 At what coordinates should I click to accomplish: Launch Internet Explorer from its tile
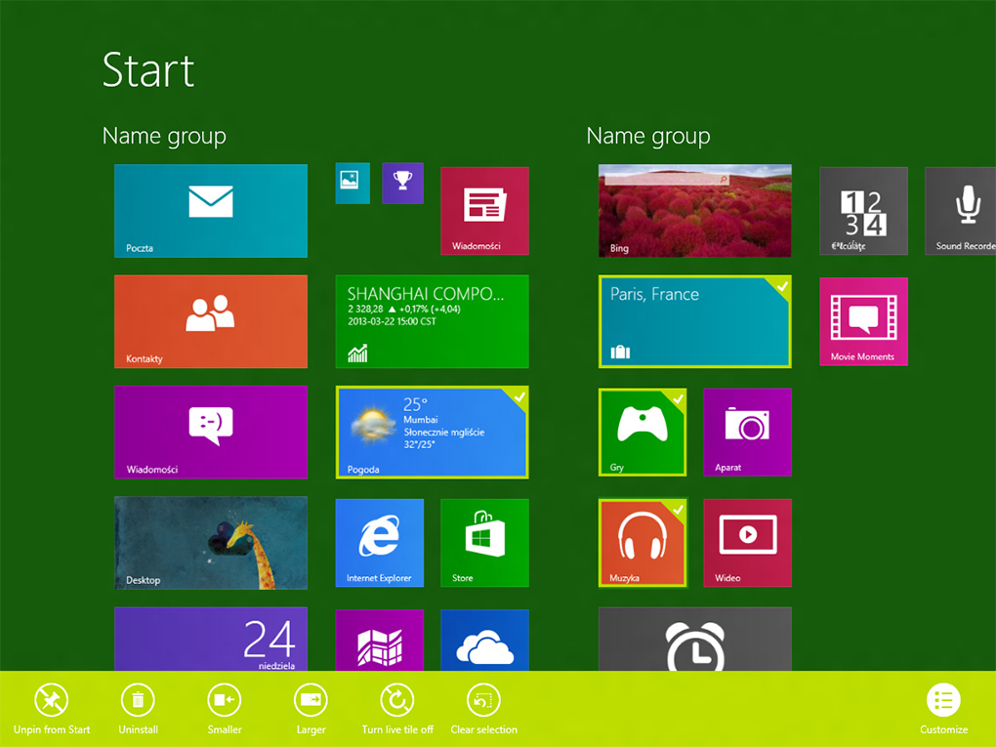[x=379, y=543]
